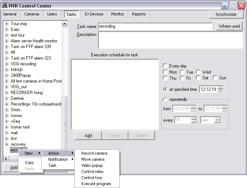Click the task tree vertical scrollbar thumb

coord(65,123)
